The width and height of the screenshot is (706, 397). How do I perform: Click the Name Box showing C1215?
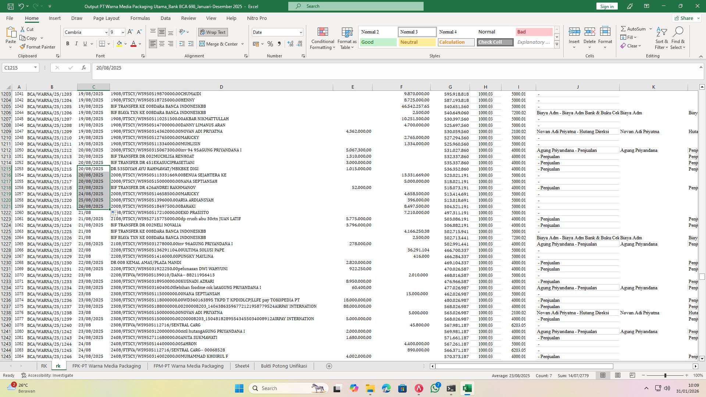[x=18, y=68]
